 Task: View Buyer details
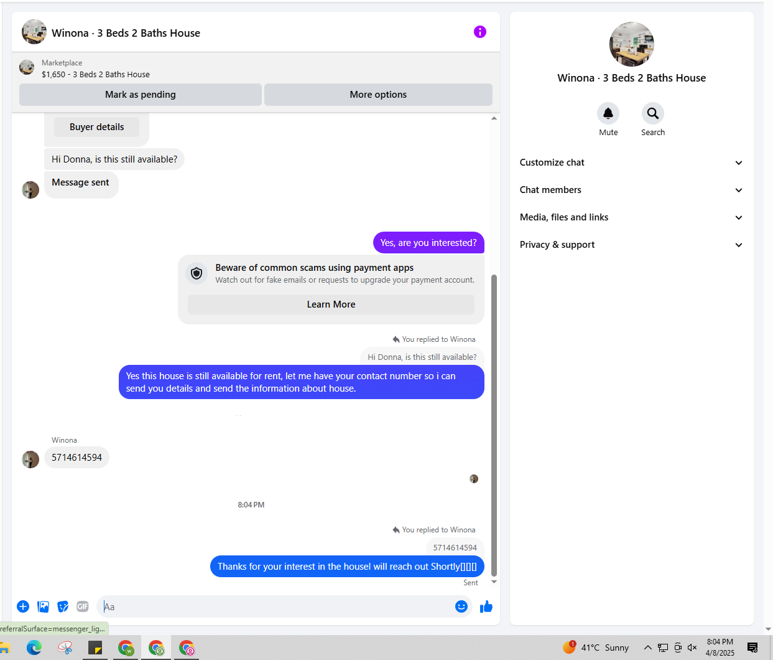point(96,127)
